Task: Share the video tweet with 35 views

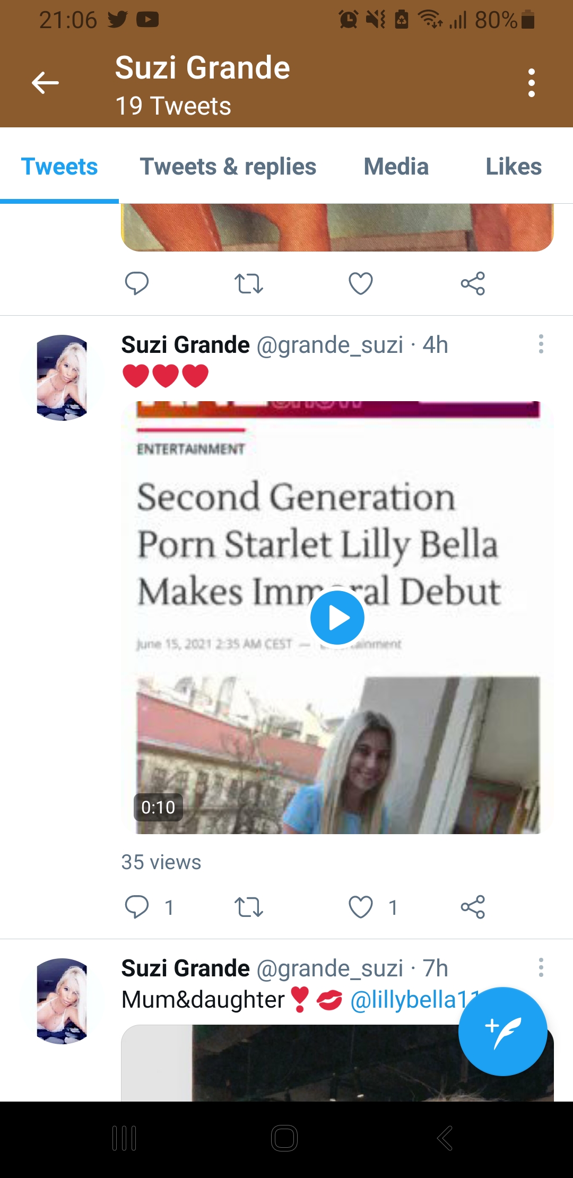Action: [473, 907]
